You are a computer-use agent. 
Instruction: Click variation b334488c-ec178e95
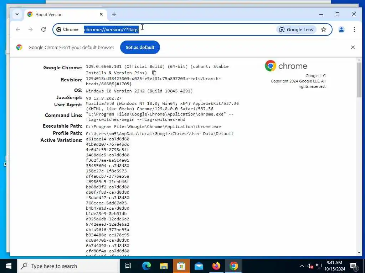coord(108,235)
